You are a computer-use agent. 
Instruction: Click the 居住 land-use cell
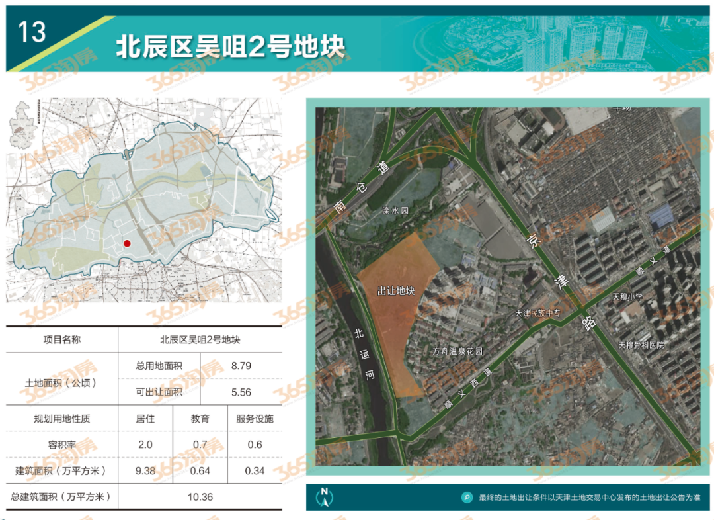pyautogui.click(x=145, y=419)
